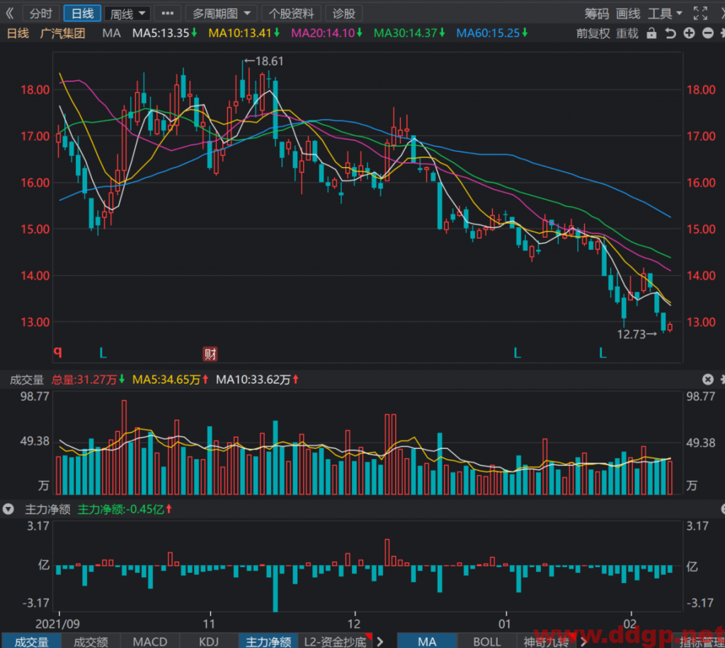
Task: Toggle 重载 chart overlay mode
Action: click(x=627, y=33)
